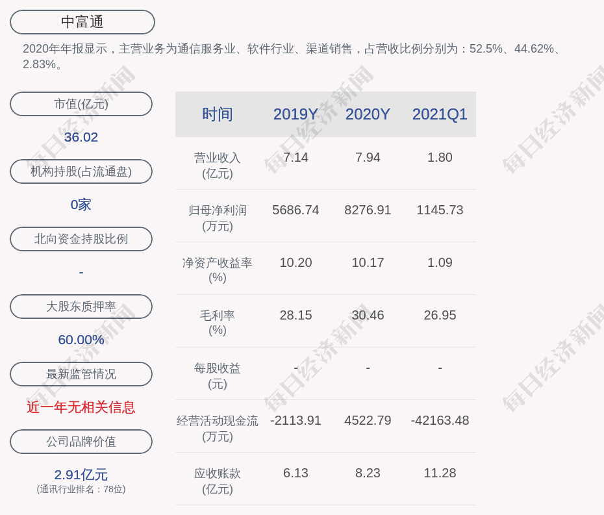Click net profit value 5686.74
This screenshot has width=604, height=515.
point(296,210)
